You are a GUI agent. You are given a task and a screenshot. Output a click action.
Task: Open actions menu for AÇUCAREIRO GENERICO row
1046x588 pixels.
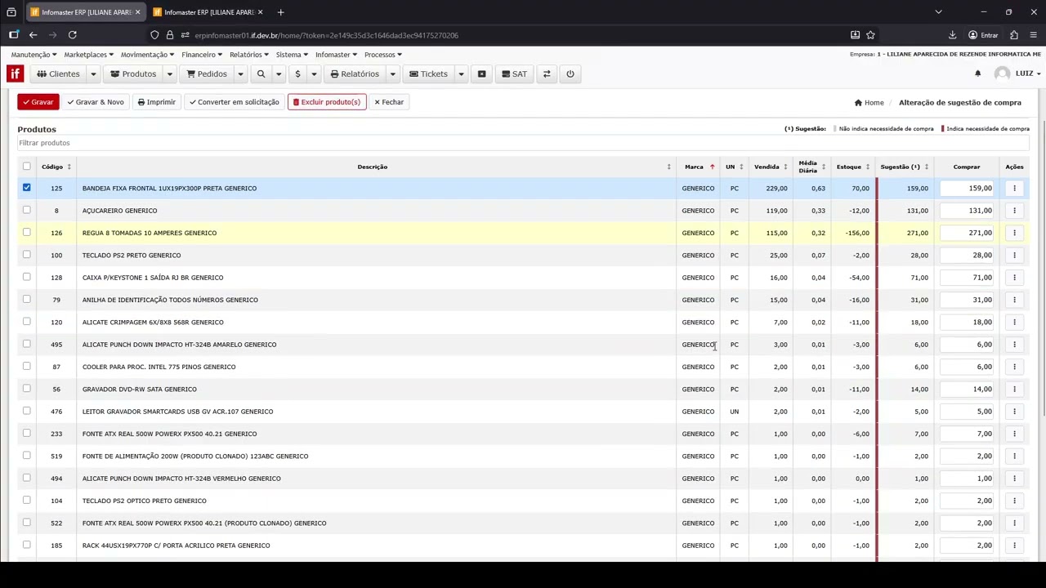coord(1014,211)
